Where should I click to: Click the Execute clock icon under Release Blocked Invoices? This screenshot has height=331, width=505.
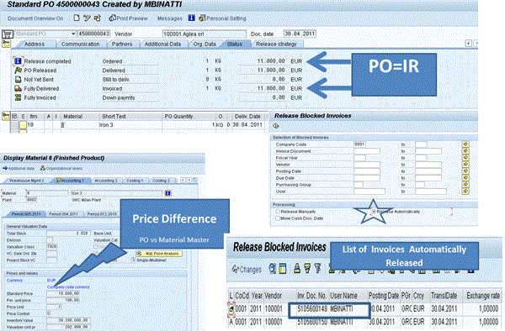point(276,126)
